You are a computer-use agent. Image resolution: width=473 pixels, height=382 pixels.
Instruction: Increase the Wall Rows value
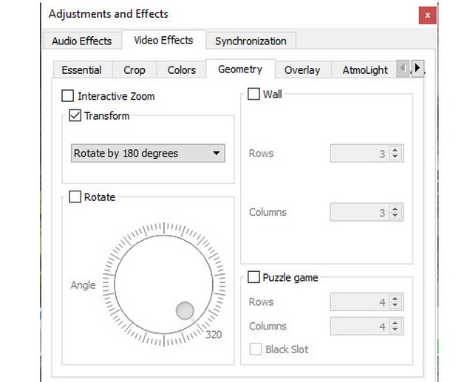[395, 149]
